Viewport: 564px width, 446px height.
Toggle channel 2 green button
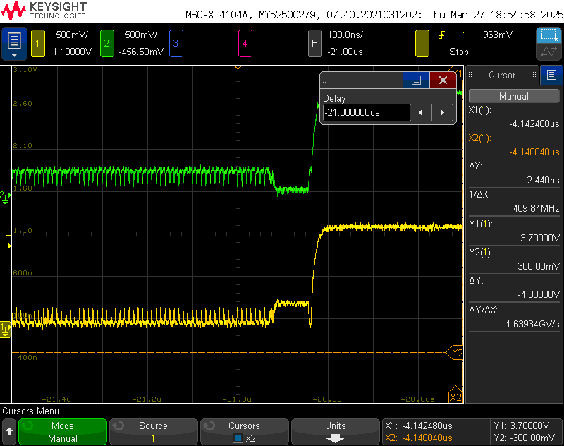tap(107, 43)
